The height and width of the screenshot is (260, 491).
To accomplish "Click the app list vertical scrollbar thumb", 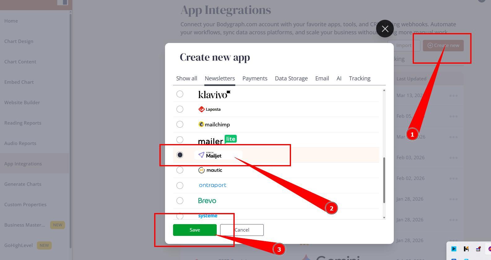I will [x=384, y=180].
